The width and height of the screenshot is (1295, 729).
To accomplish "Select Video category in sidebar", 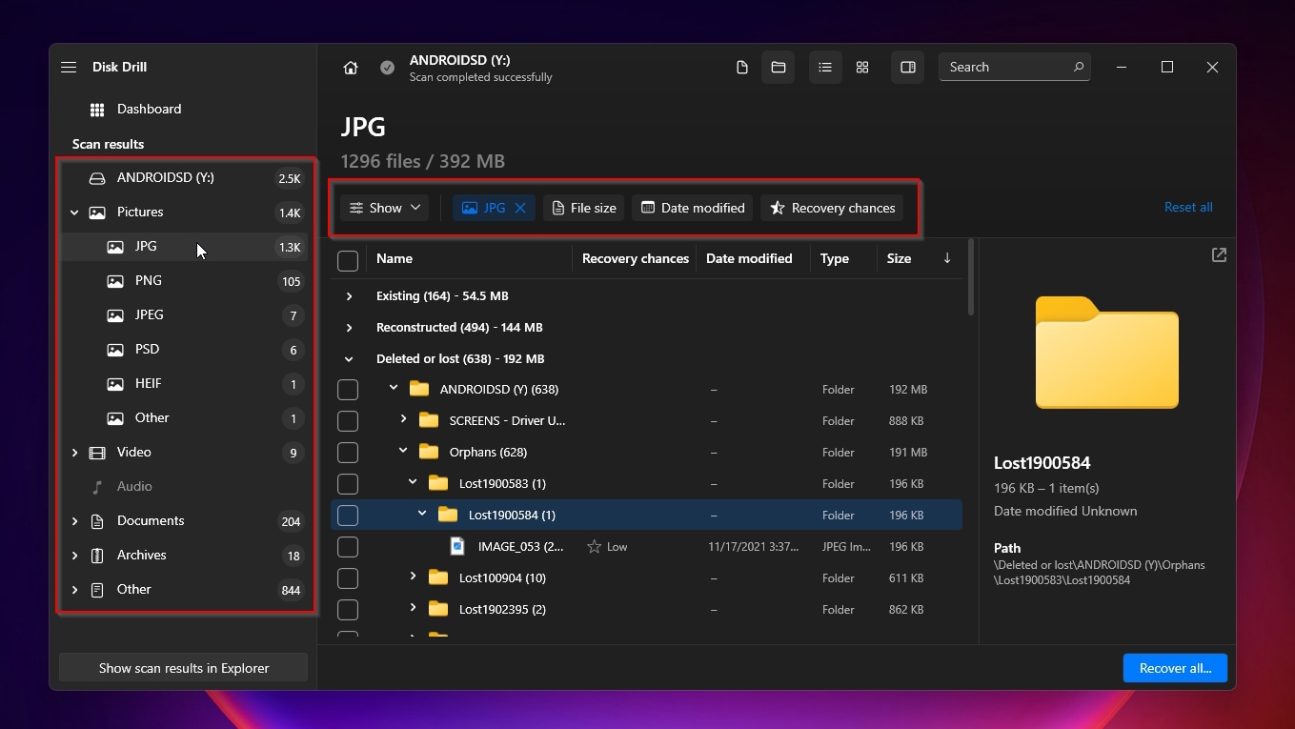I will point(184,453).
